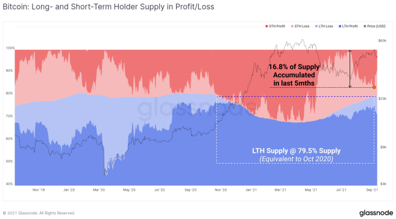This screenshot has height=219, width=396.
Task: Toggle the Price (USD) legend entry
Action: click(374, 26)
